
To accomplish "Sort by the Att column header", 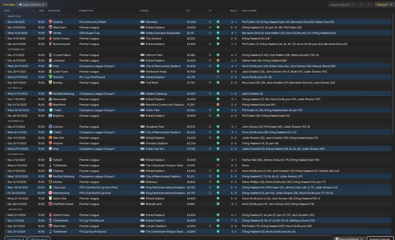I will (x=188, y=11).
